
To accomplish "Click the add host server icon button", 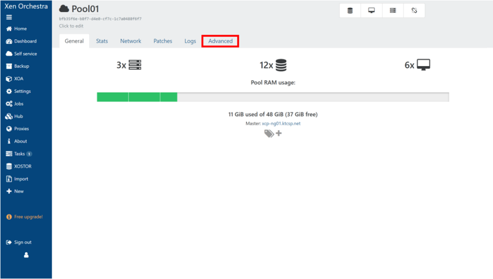I will (393, 11).
